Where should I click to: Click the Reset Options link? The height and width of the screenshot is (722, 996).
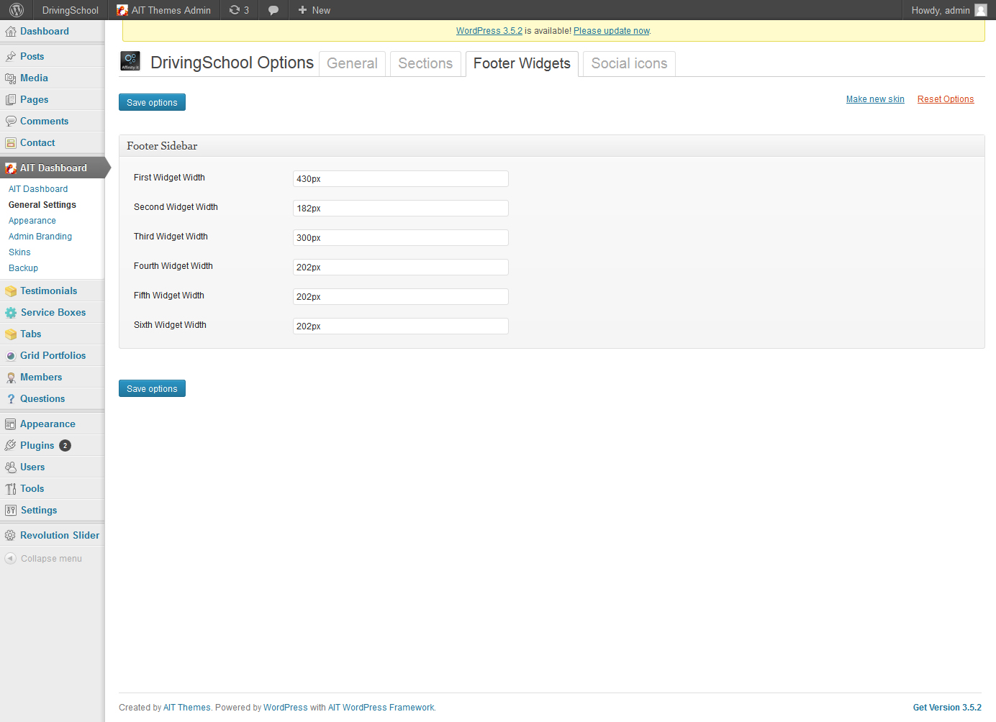coord(946,99)
